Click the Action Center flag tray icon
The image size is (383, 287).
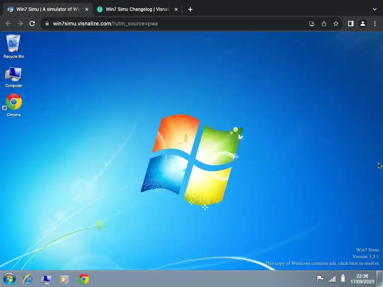tap(320, 278)
